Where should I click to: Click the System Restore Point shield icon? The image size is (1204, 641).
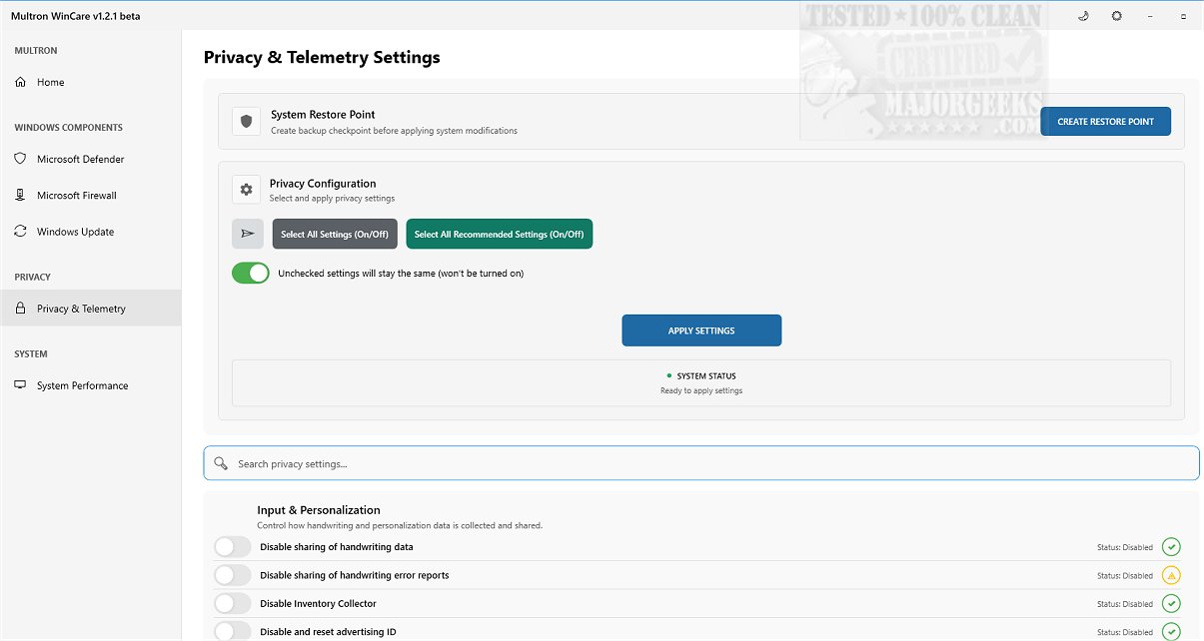(x=247, y=121)
